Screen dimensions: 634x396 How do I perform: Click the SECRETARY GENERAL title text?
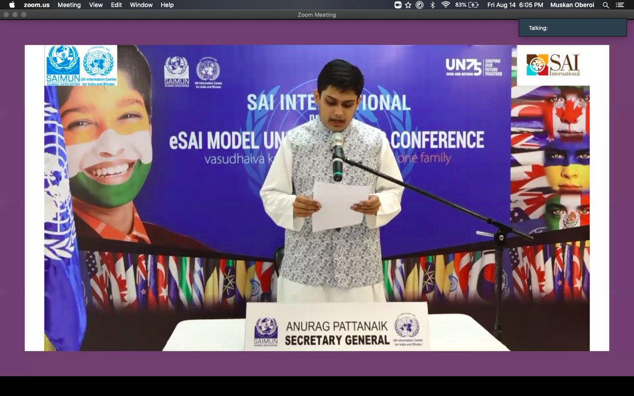pos(337,340)
